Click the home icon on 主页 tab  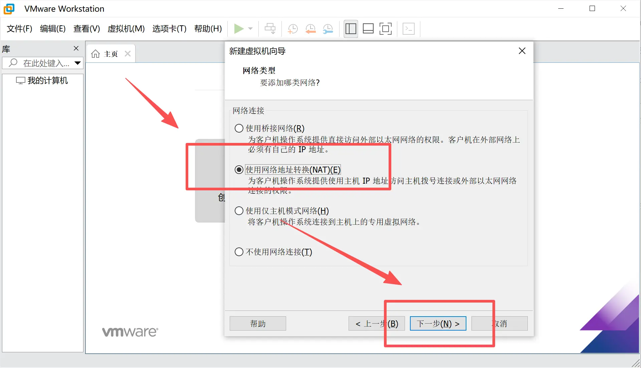point(95,54)
